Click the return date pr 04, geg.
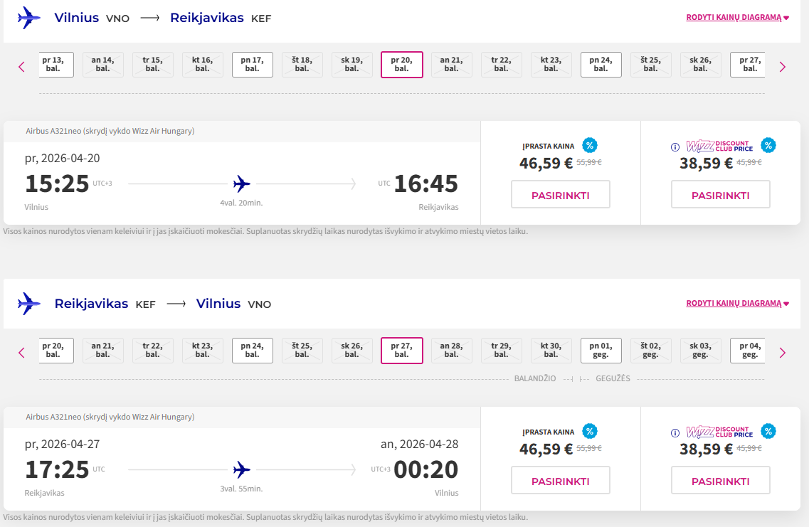Screen dimensions: 809x527 click(x=749, y=351)
